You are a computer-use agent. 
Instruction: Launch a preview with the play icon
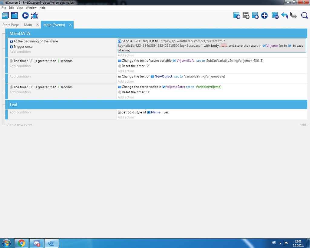[x=25, y=15]
